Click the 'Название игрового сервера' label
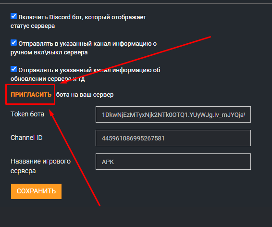The image size is (272, 227). point(40,166)
